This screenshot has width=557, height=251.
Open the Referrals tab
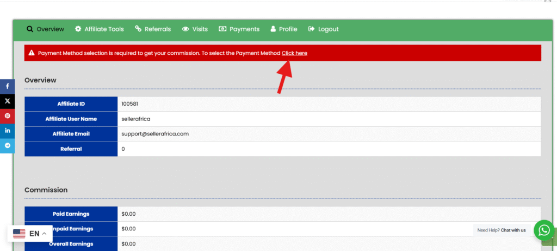(x=153, y=29)
